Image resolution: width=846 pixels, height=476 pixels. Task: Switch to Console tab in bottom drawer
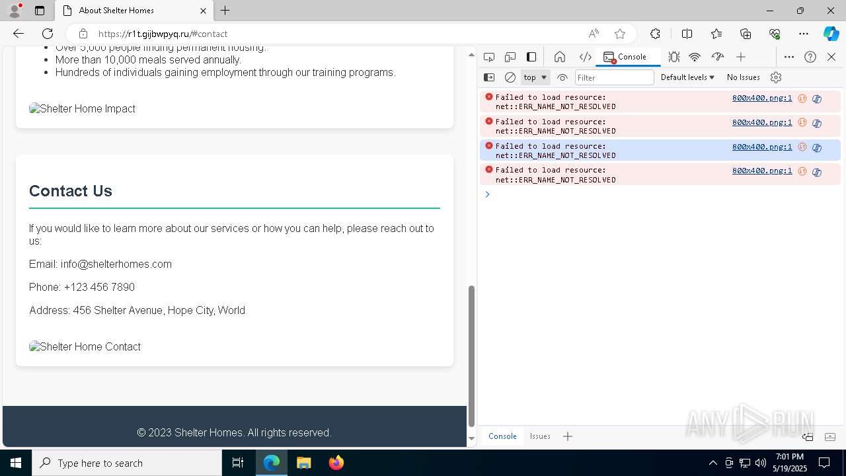[502, 436]
